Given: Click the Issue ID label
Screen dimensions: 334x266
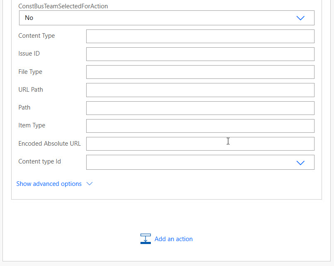Looking at the screenshot, I should (x=29, y=54).
